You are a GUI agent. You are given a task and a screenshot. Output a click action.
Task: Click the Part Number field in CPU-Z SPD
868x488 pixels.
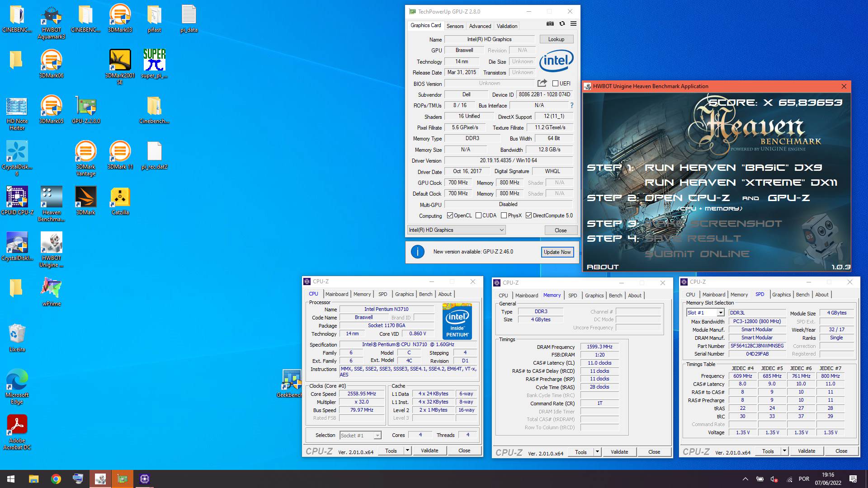point(757,346)
